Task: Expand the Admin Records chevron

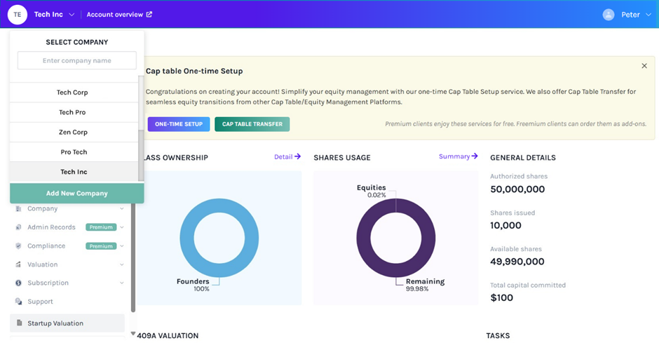Action: [122, 227]
